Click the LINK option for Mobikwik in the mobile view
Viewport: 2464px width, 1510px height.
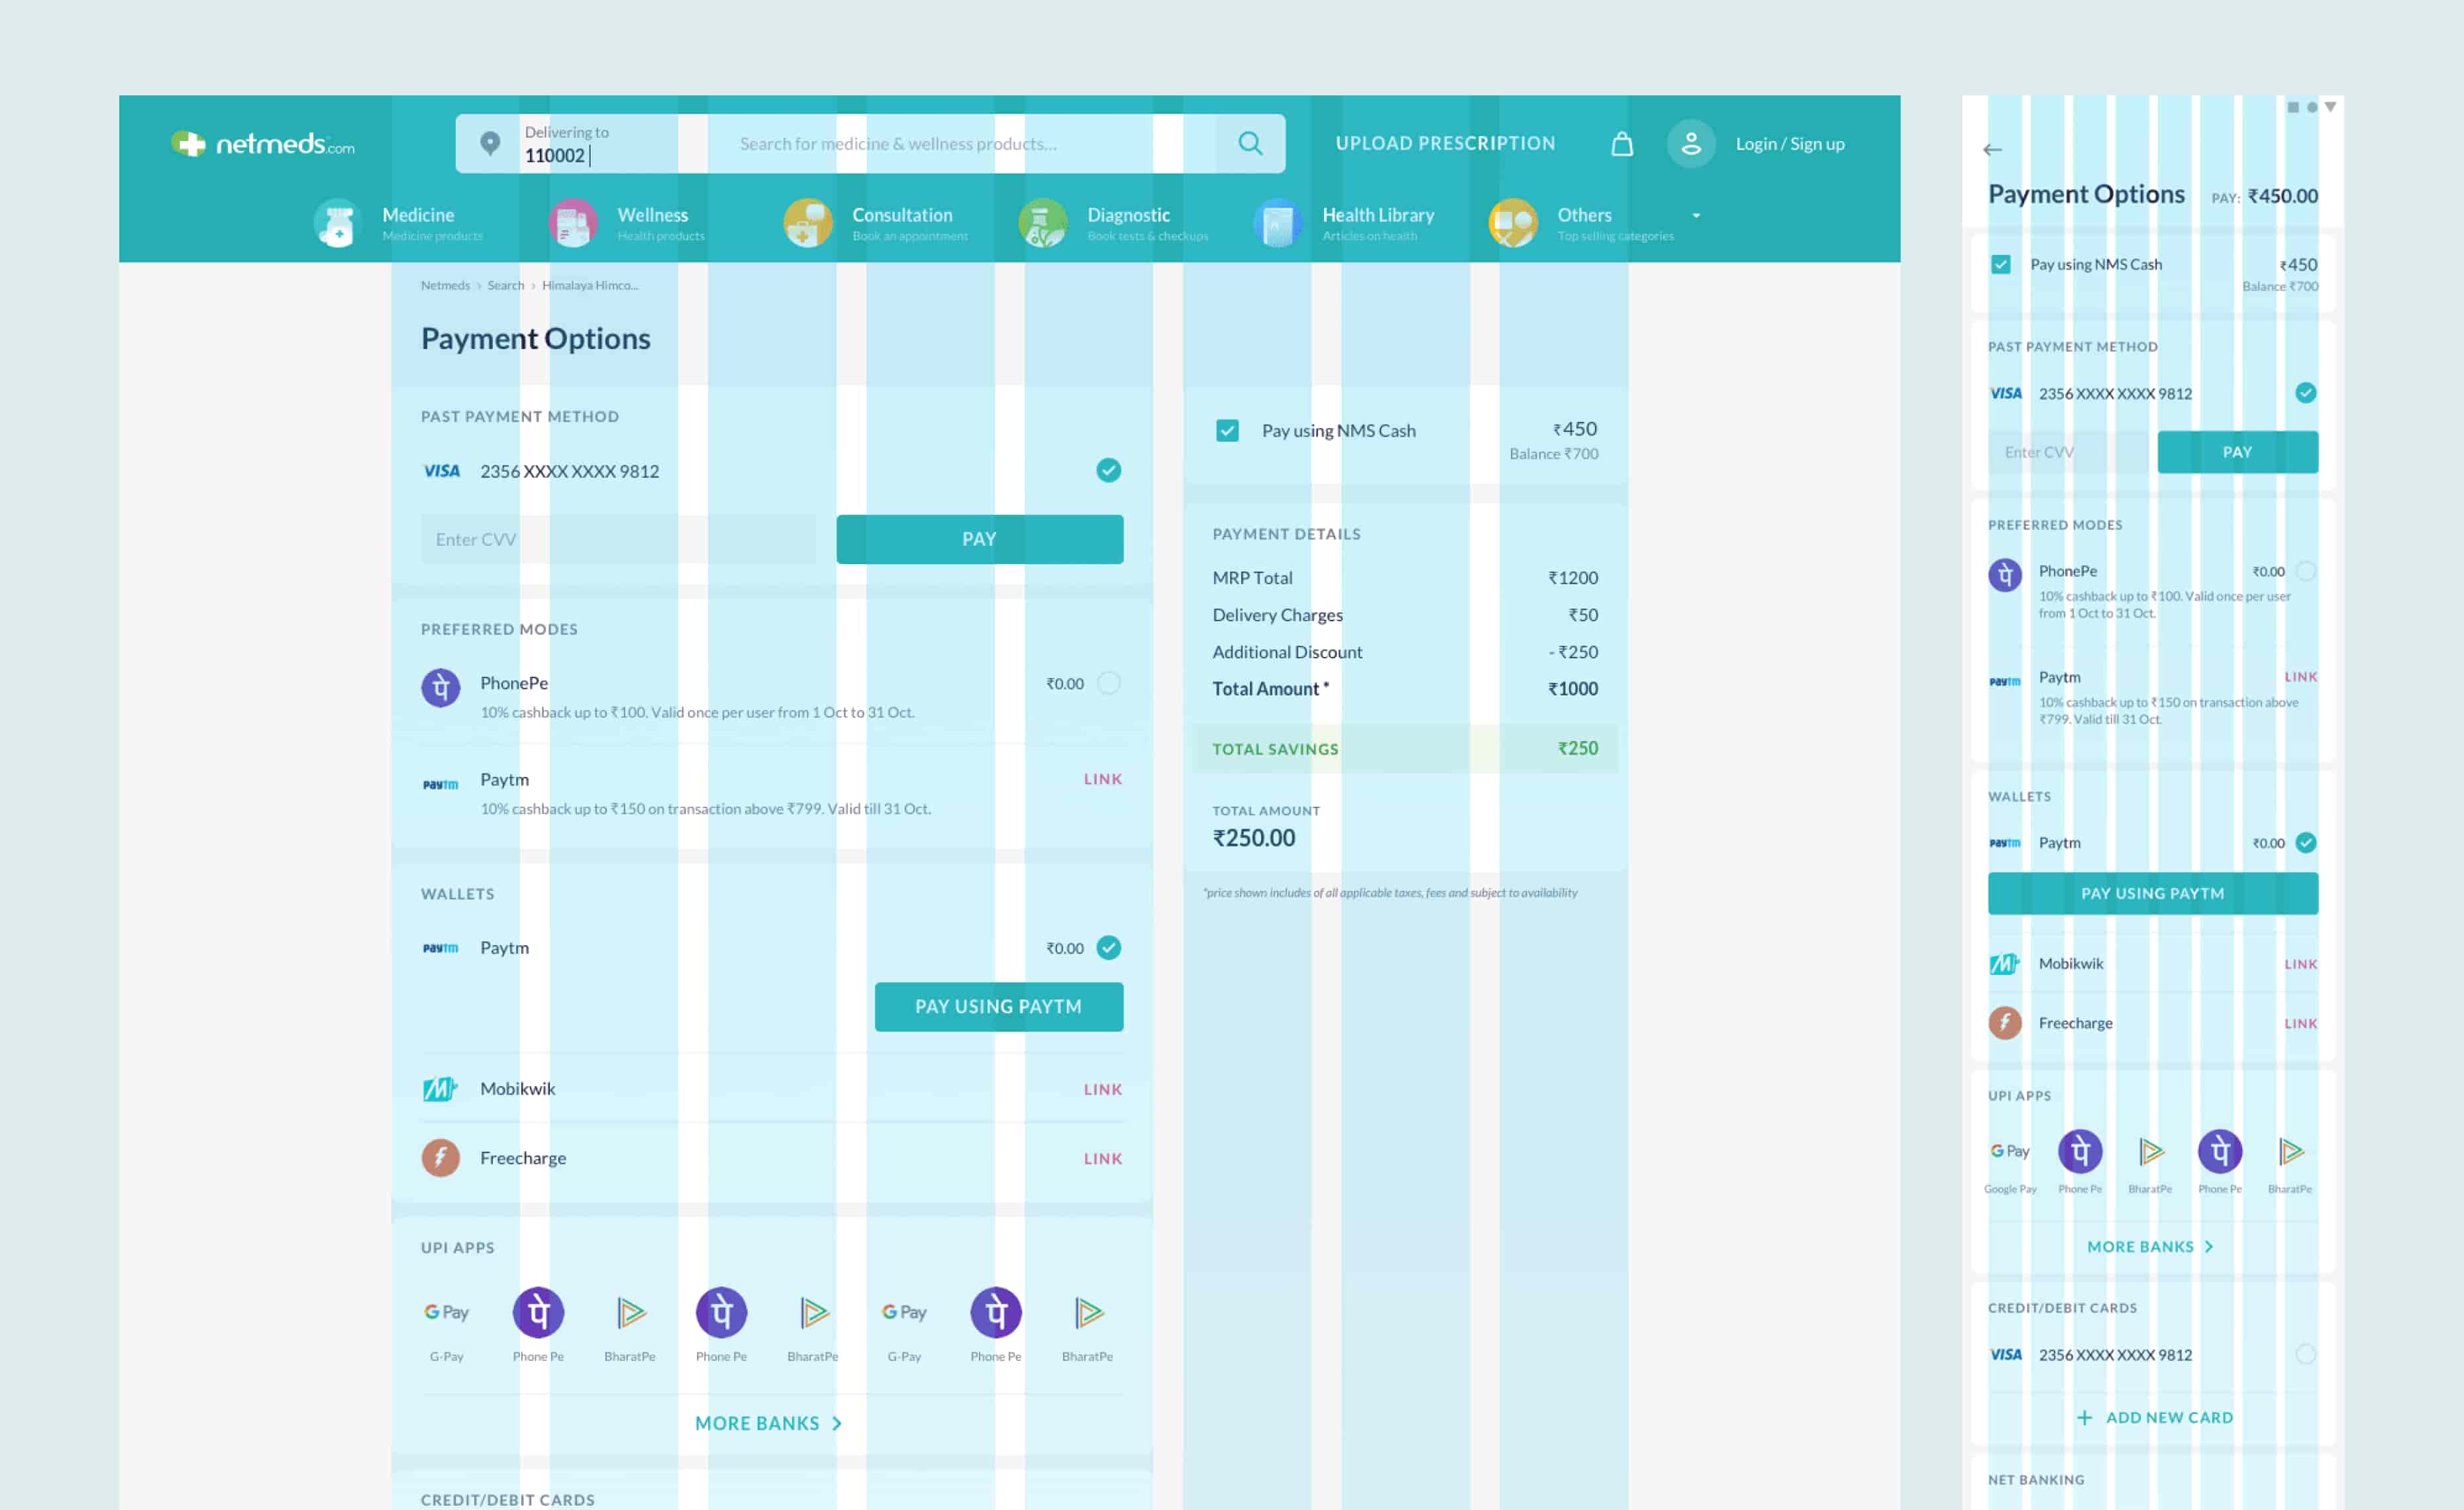(2300, 964)
